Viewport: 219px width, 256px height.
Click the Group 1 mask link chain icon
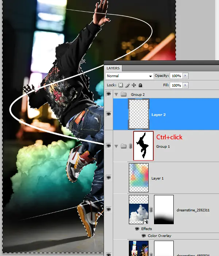point(131,146)
